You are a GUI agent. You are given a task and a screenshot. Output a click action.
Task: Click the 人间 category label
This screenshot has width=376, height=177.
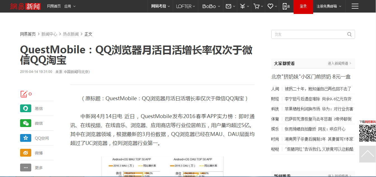click(x=275, y=89)
